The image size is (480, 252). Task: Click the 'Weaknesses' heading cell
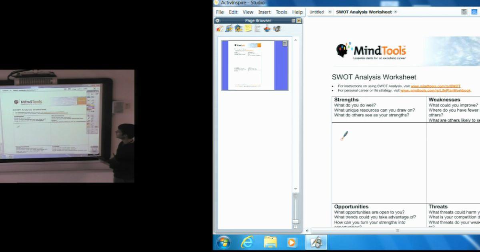pos(444,100)
